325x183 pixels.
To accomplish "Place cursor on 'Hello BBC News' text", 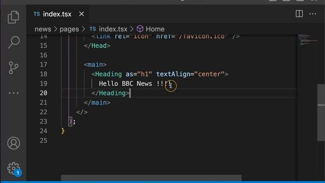I will (125, 83).
